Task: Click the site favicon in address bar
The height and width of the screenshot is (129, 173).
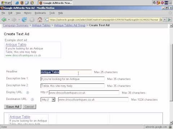Action: 47,20
